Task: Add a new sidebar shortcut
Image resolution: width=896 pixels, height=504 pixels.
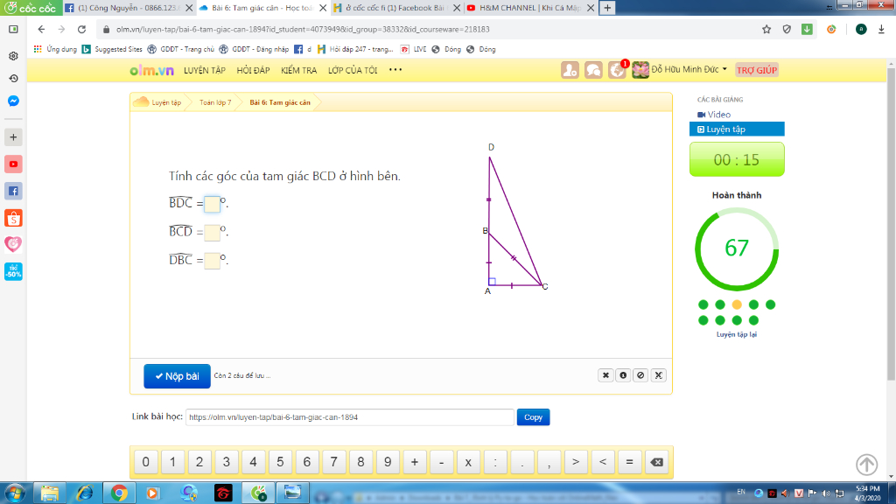Action: [x=13, y=137]
